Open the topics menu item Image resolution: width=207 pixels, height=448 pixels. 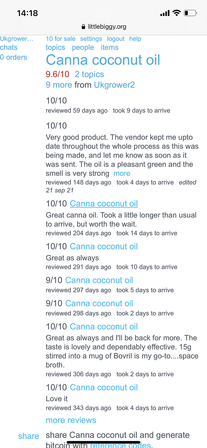point(55,47)
